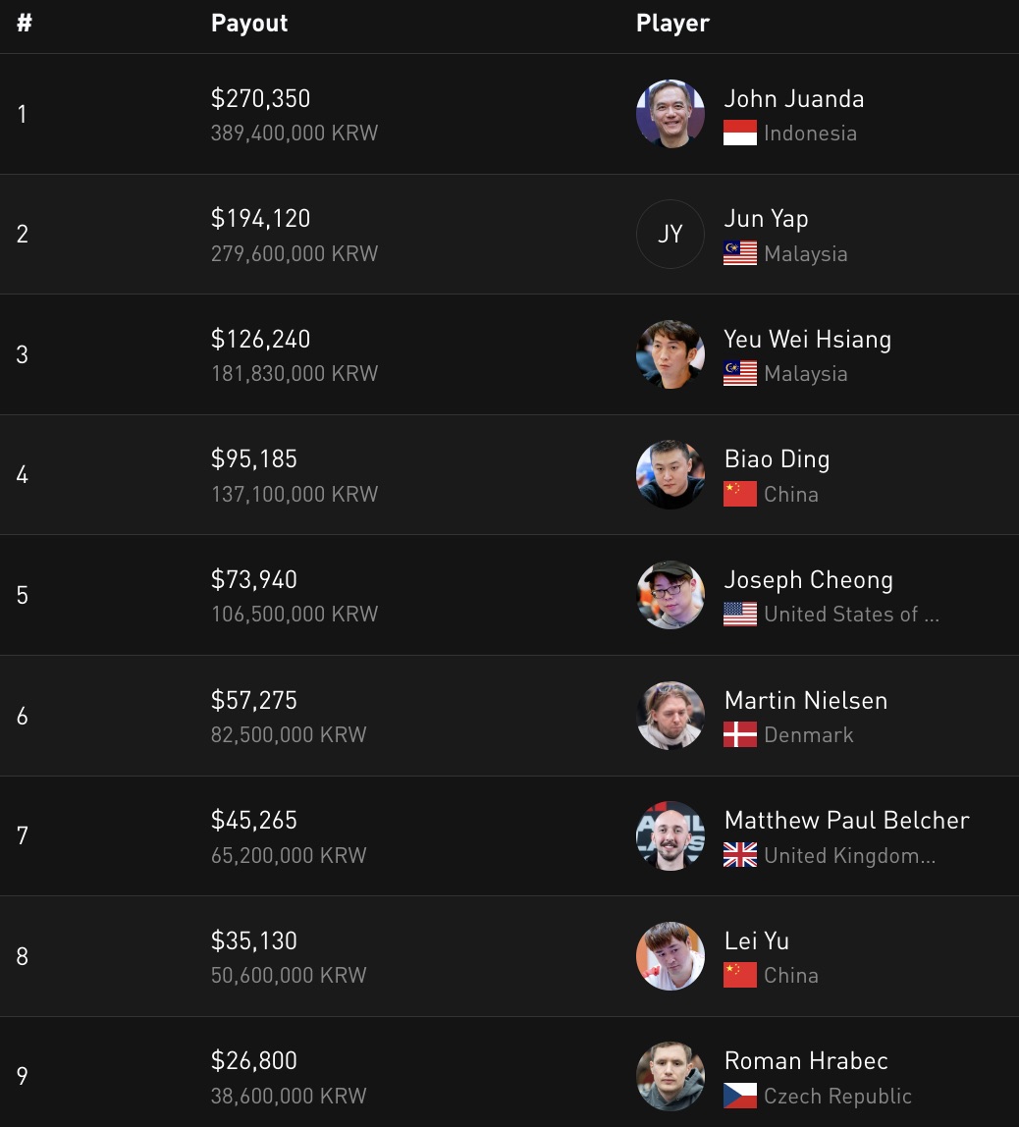Click the Denmark flag icon
This screenshot has width=1019, height=1127.
[740, 735]
